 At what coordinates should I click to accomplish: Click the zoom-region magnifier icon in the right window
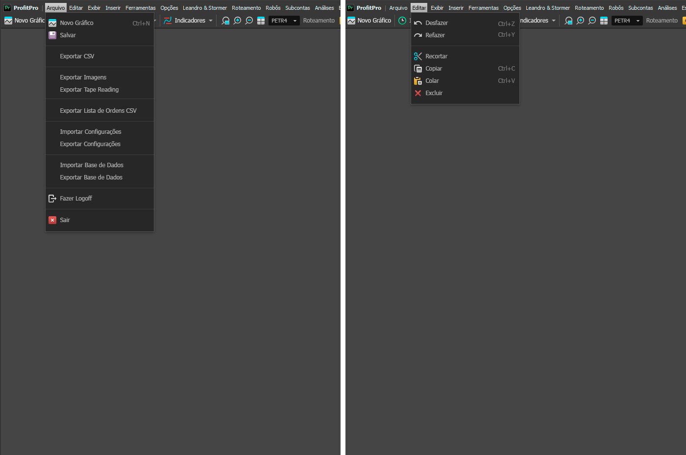coord(568,21)
